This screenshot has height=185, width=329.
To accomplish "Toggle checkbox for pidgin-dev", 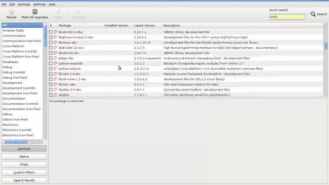I will pos(51,58).
